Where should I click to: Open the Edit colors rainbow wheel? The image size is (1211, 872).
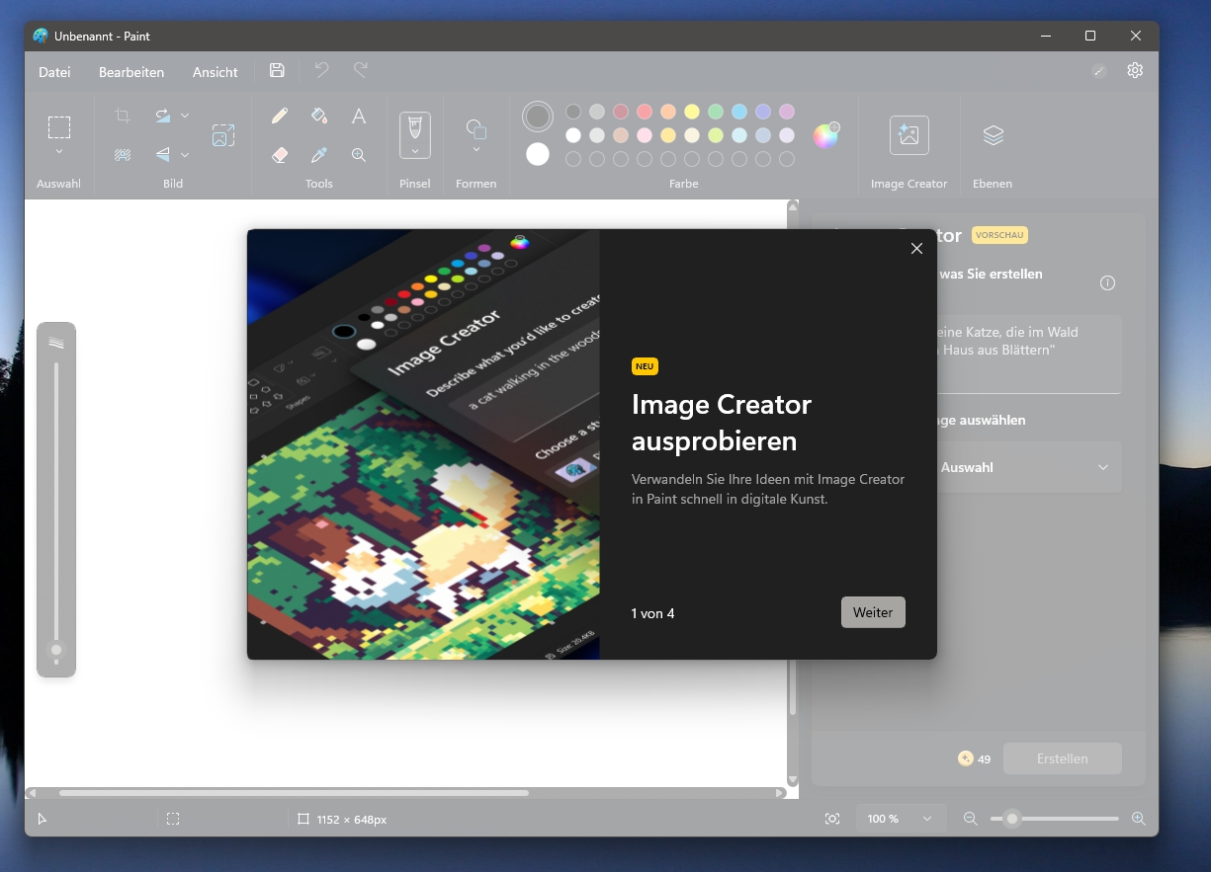tap(825, 135)
